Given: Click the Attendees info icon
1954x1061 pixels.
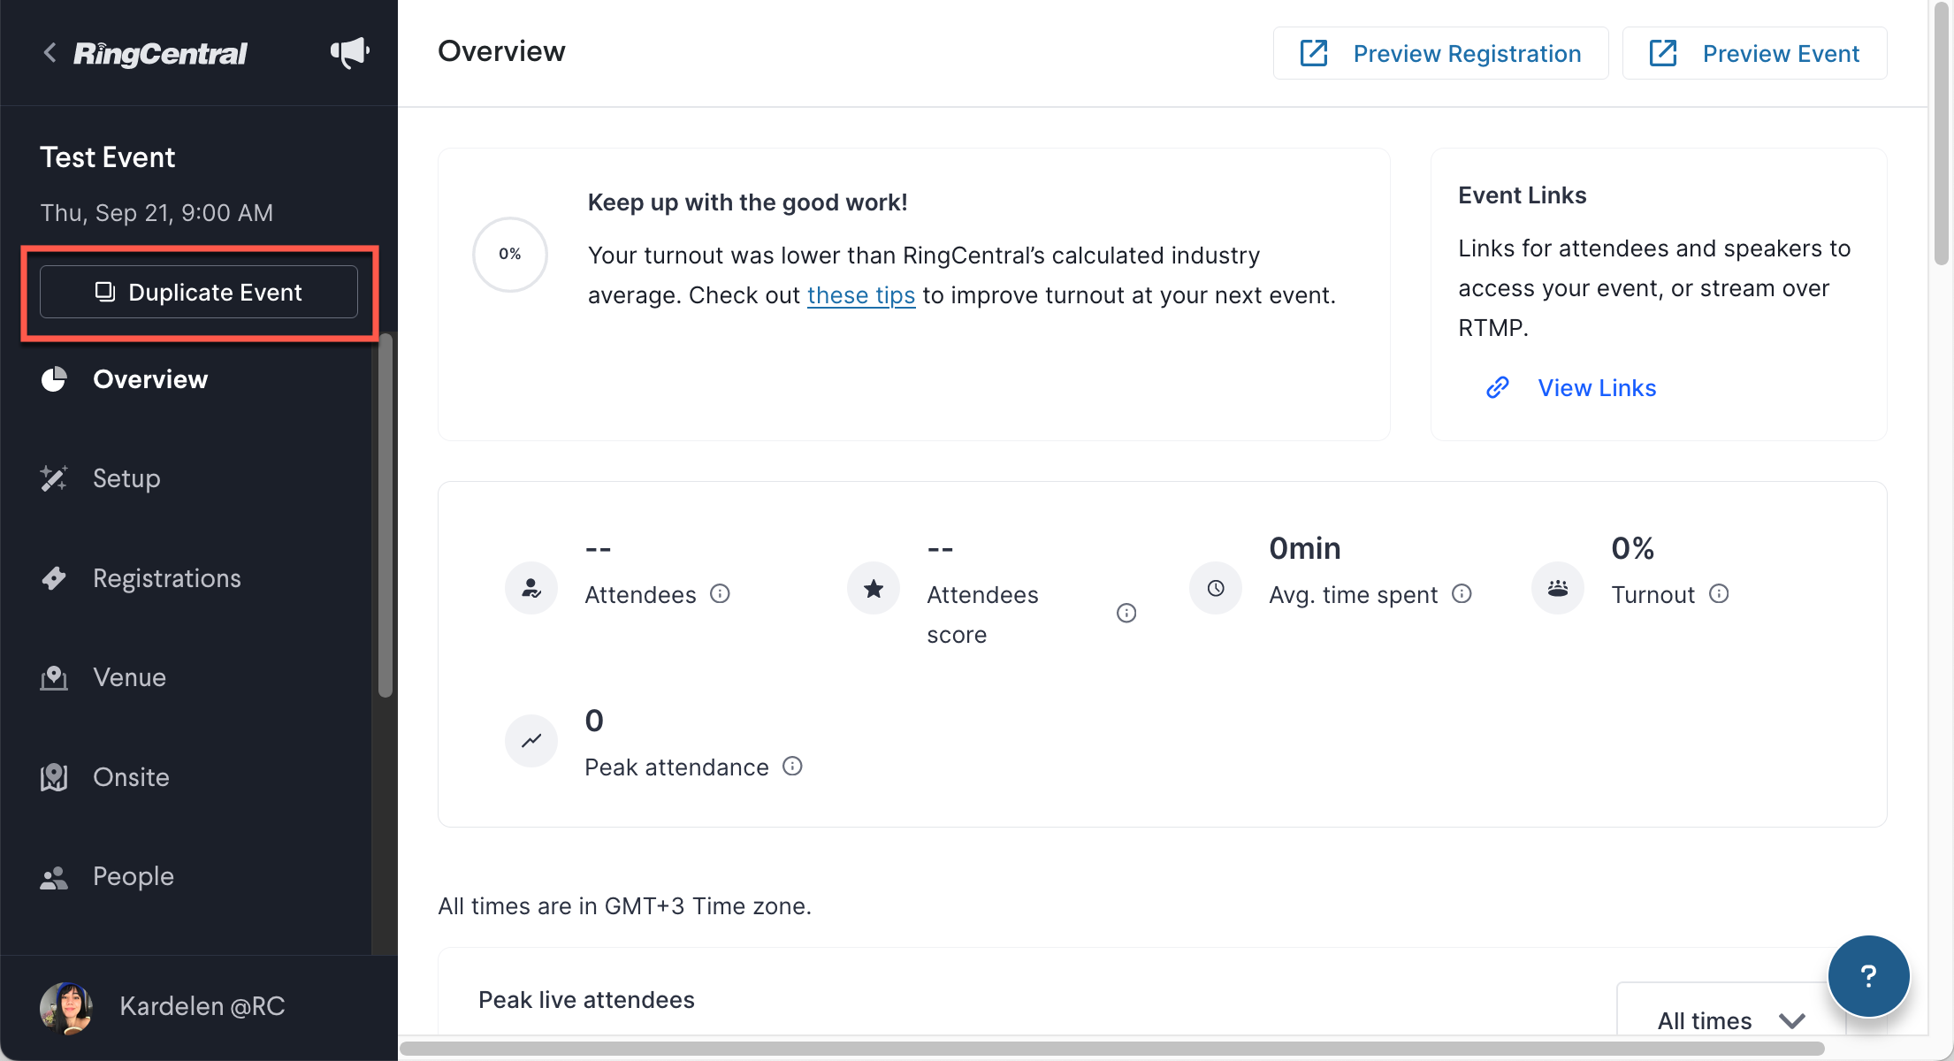Looking at the screenshot, I should pos(721,593).
